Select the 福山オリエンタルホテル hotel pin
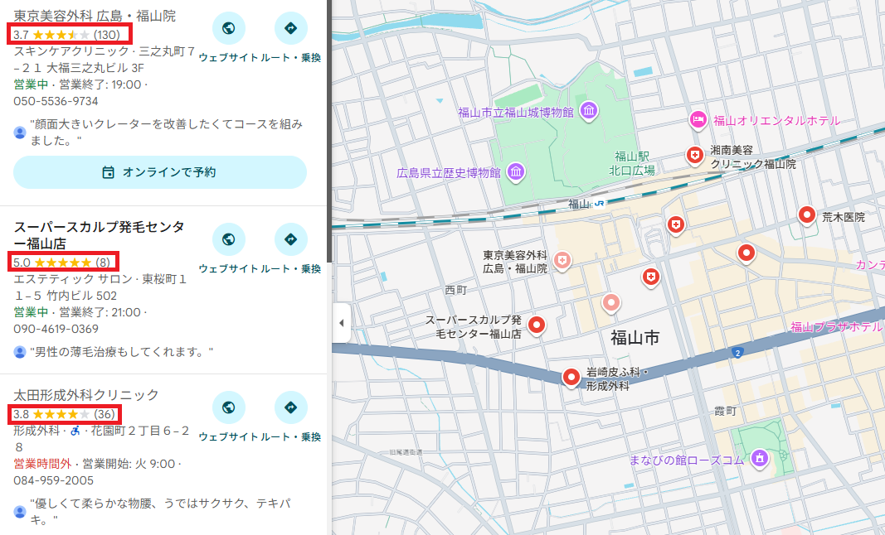This screenshot has width=885, height=535. pyautogui.click(x=698, y=120)
